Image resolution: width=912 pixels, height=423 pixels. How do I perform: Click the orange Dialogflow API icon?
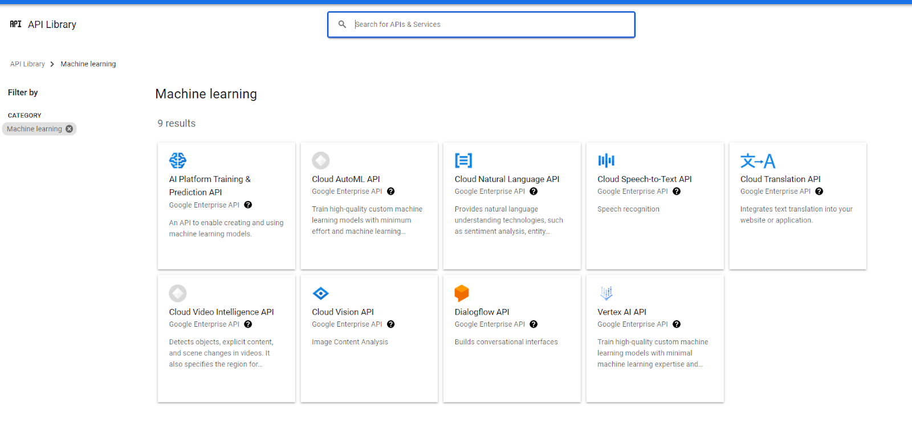(x=461, y=293)
